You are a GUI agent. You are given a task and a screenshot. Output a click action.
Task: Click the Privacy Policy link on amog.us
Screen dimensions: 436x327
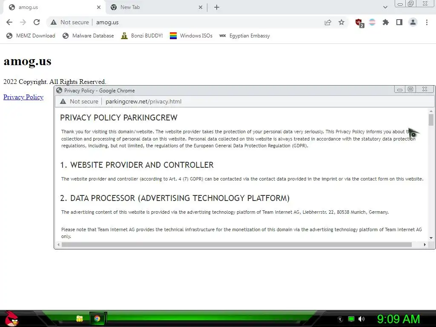point(23,97)
